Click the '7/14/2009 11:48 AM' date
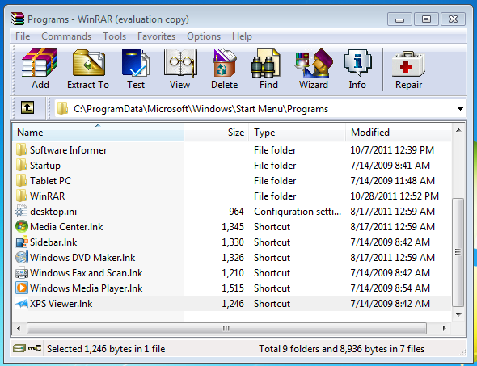 (392, 180)
